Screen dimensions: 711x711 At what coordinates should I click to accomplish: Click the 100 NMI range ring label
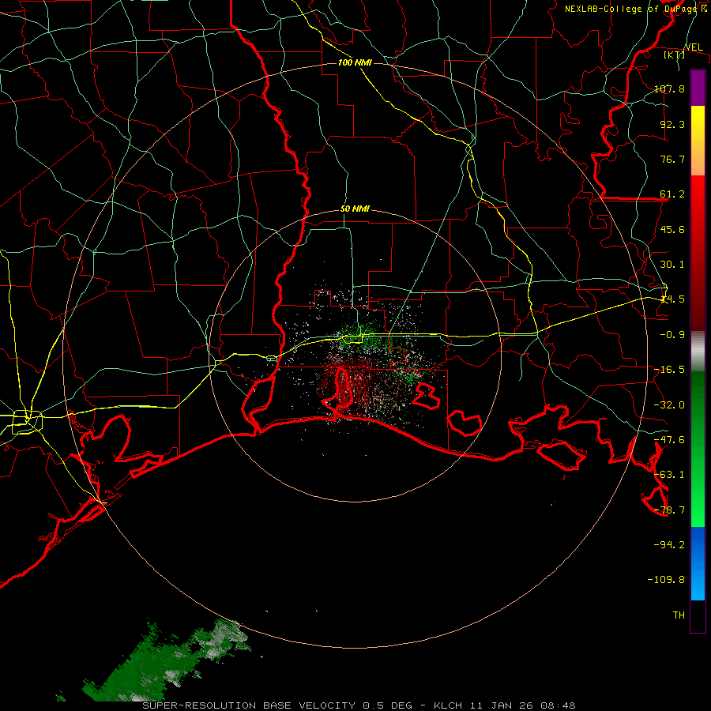[355, 62]
